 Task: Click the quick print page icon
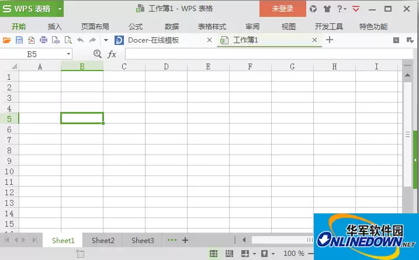coord(56,40)
